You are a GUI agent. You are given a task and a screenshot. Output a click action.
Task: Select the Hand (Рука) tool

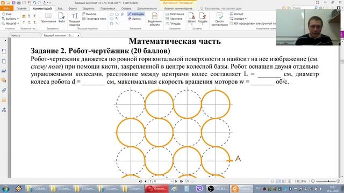click(7, 14)
